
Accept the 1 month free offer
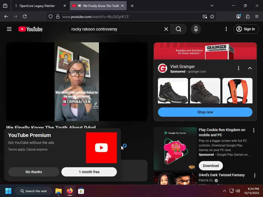point(89,172)
